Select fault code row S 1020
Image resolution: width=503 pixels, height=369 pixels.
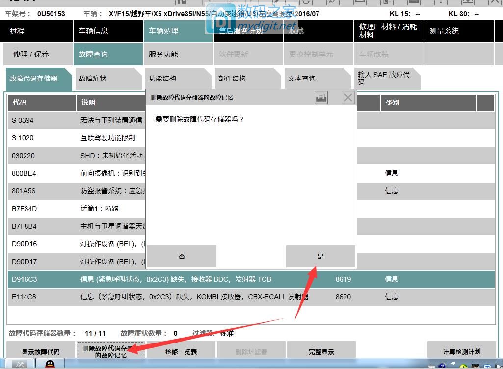(251, 138)
